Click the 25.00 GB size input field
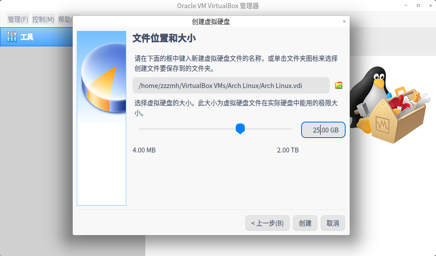 pyautogui.click(x=323, y=130)
